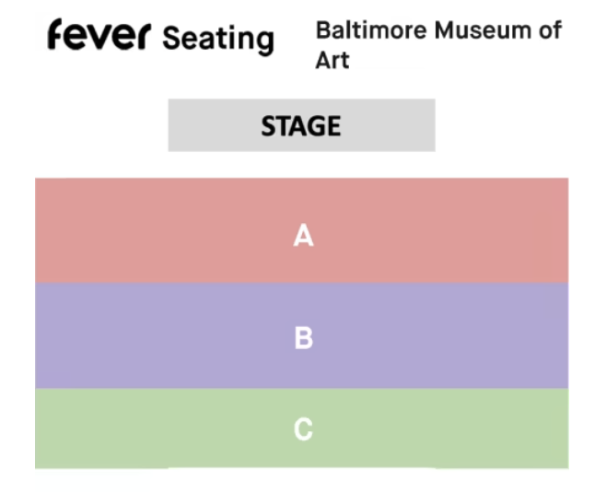The image size is (606, 492).
Task: Click the fever logo
Action: coord(99,37)
